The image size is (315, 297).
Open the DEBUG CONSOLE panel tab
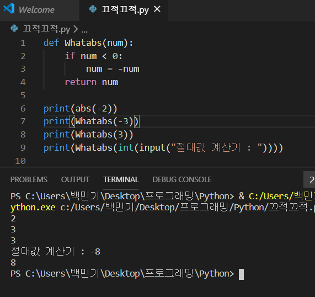click(182, 179)
